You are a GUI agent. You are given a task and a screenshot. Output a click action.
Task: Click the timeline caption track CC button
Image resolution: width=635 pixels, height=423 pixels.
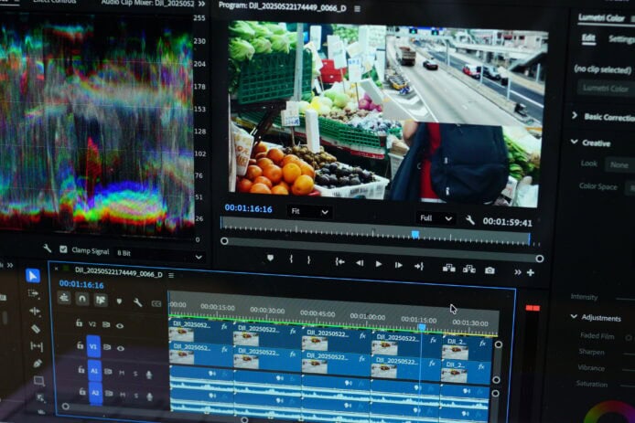[x=156, y=303]
